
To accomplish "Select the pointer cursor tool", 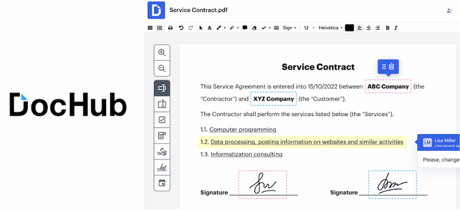I will pos(201,28).
